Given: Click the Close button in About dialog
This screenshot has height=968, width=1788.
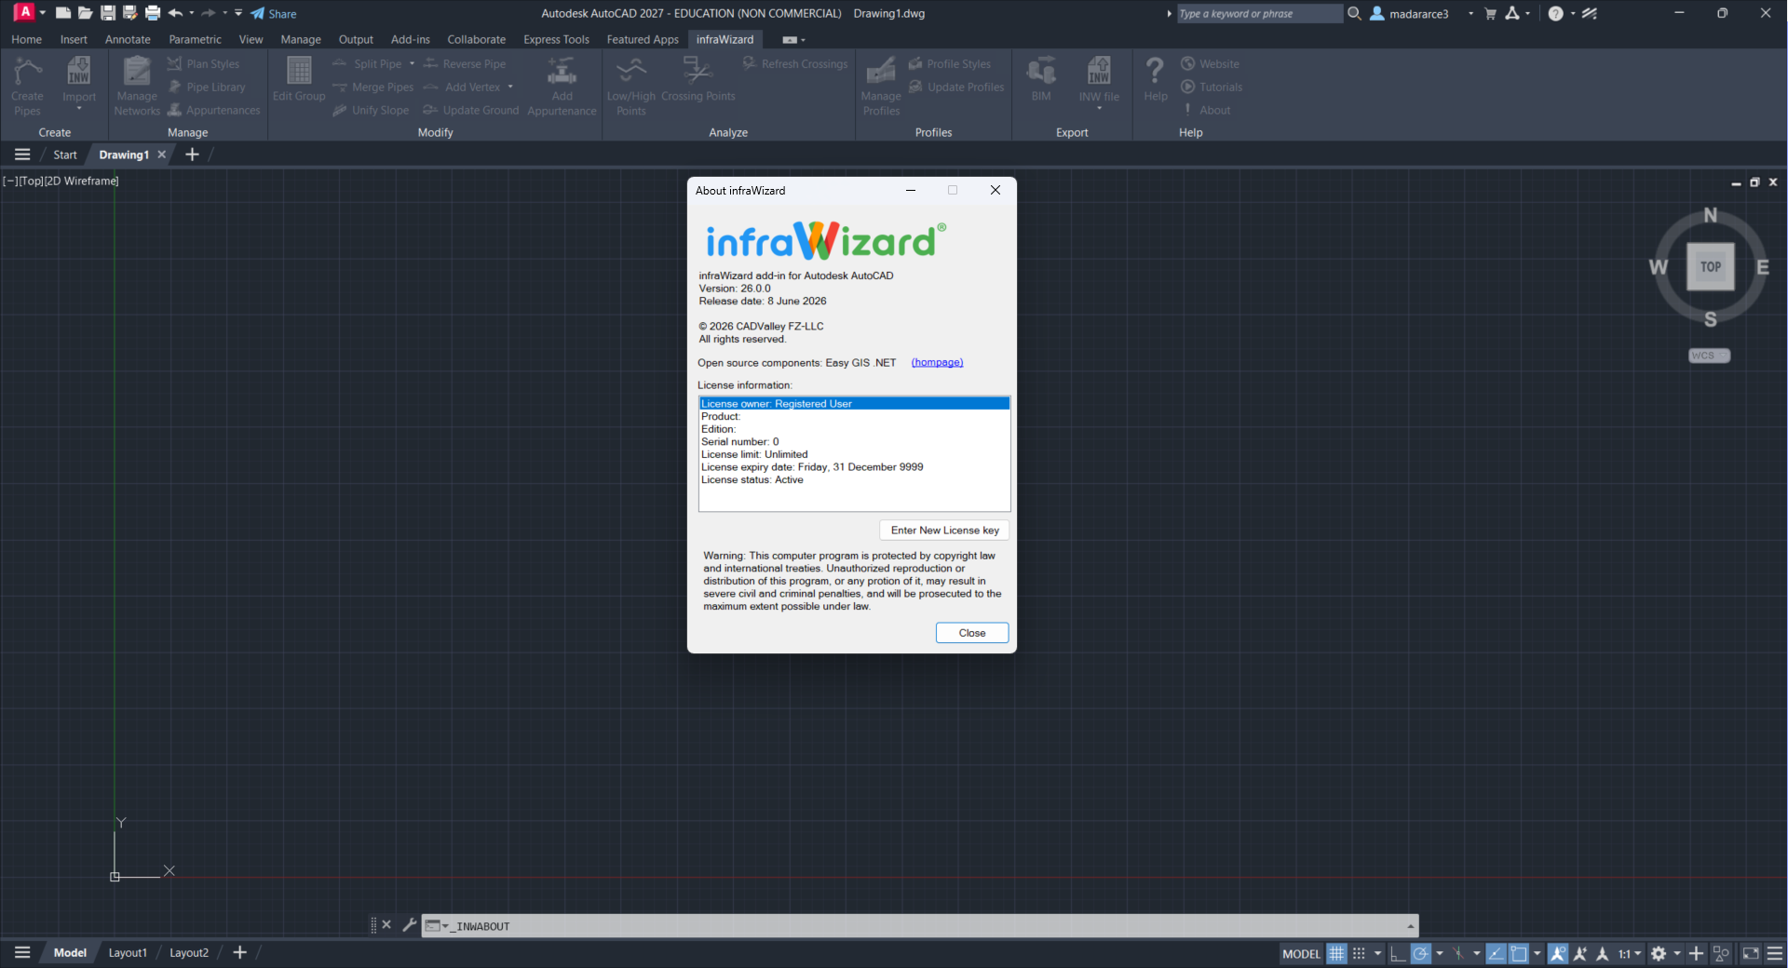Looking at the screenshot, I should (x=972, y=633).
